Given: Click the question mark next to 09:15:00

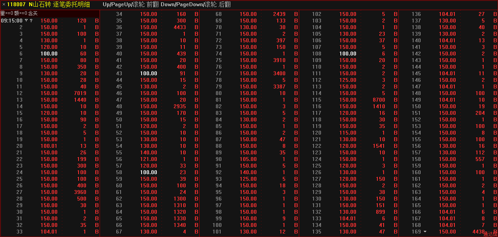Looking at the screenshot, I should pos(31,21).
